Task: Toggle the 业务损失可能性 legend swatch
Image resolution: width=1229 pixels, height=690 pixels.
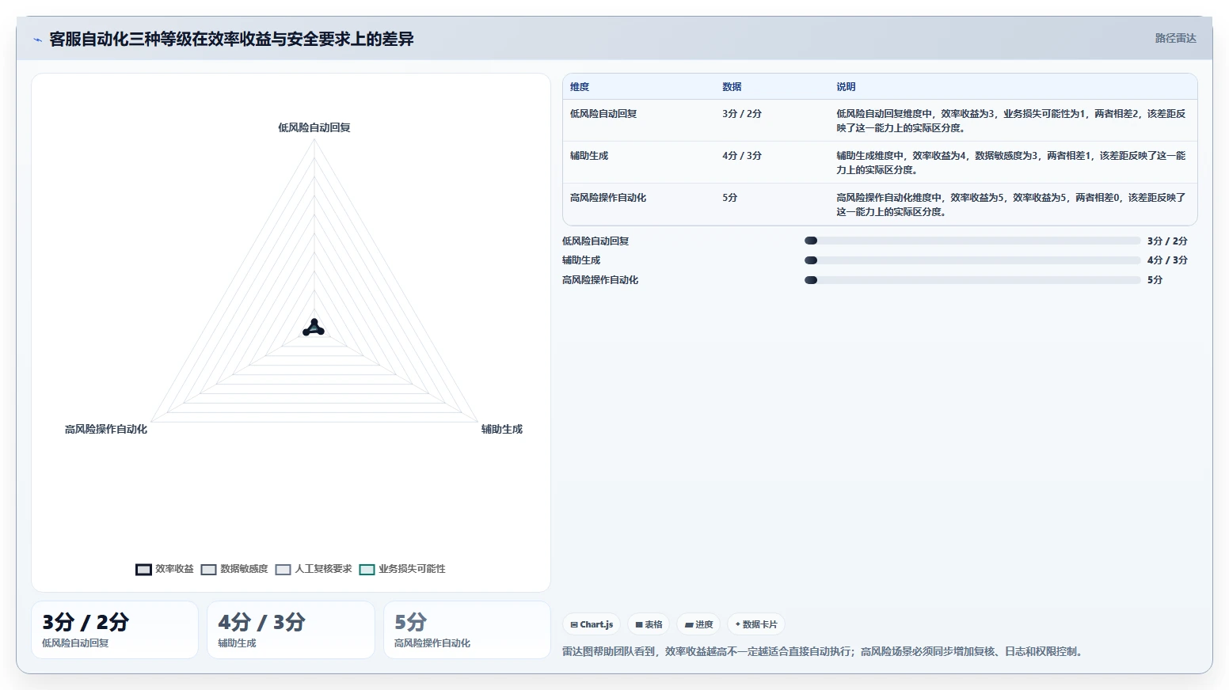Action: [x=367, y=570]
